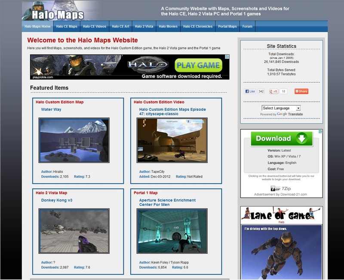This screenshot has height=280, width=344.
Task: Click the Facebook like count 342
Action: pyautogui.click(x=261, y=91)
